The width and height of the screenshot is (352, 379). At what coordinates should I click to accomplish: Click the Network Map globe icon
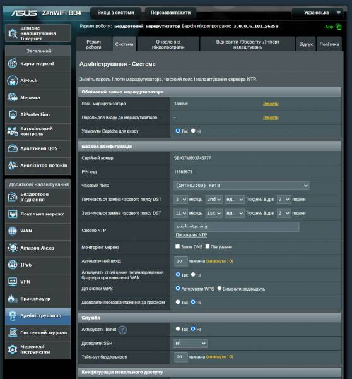click(x=13, y=64)
